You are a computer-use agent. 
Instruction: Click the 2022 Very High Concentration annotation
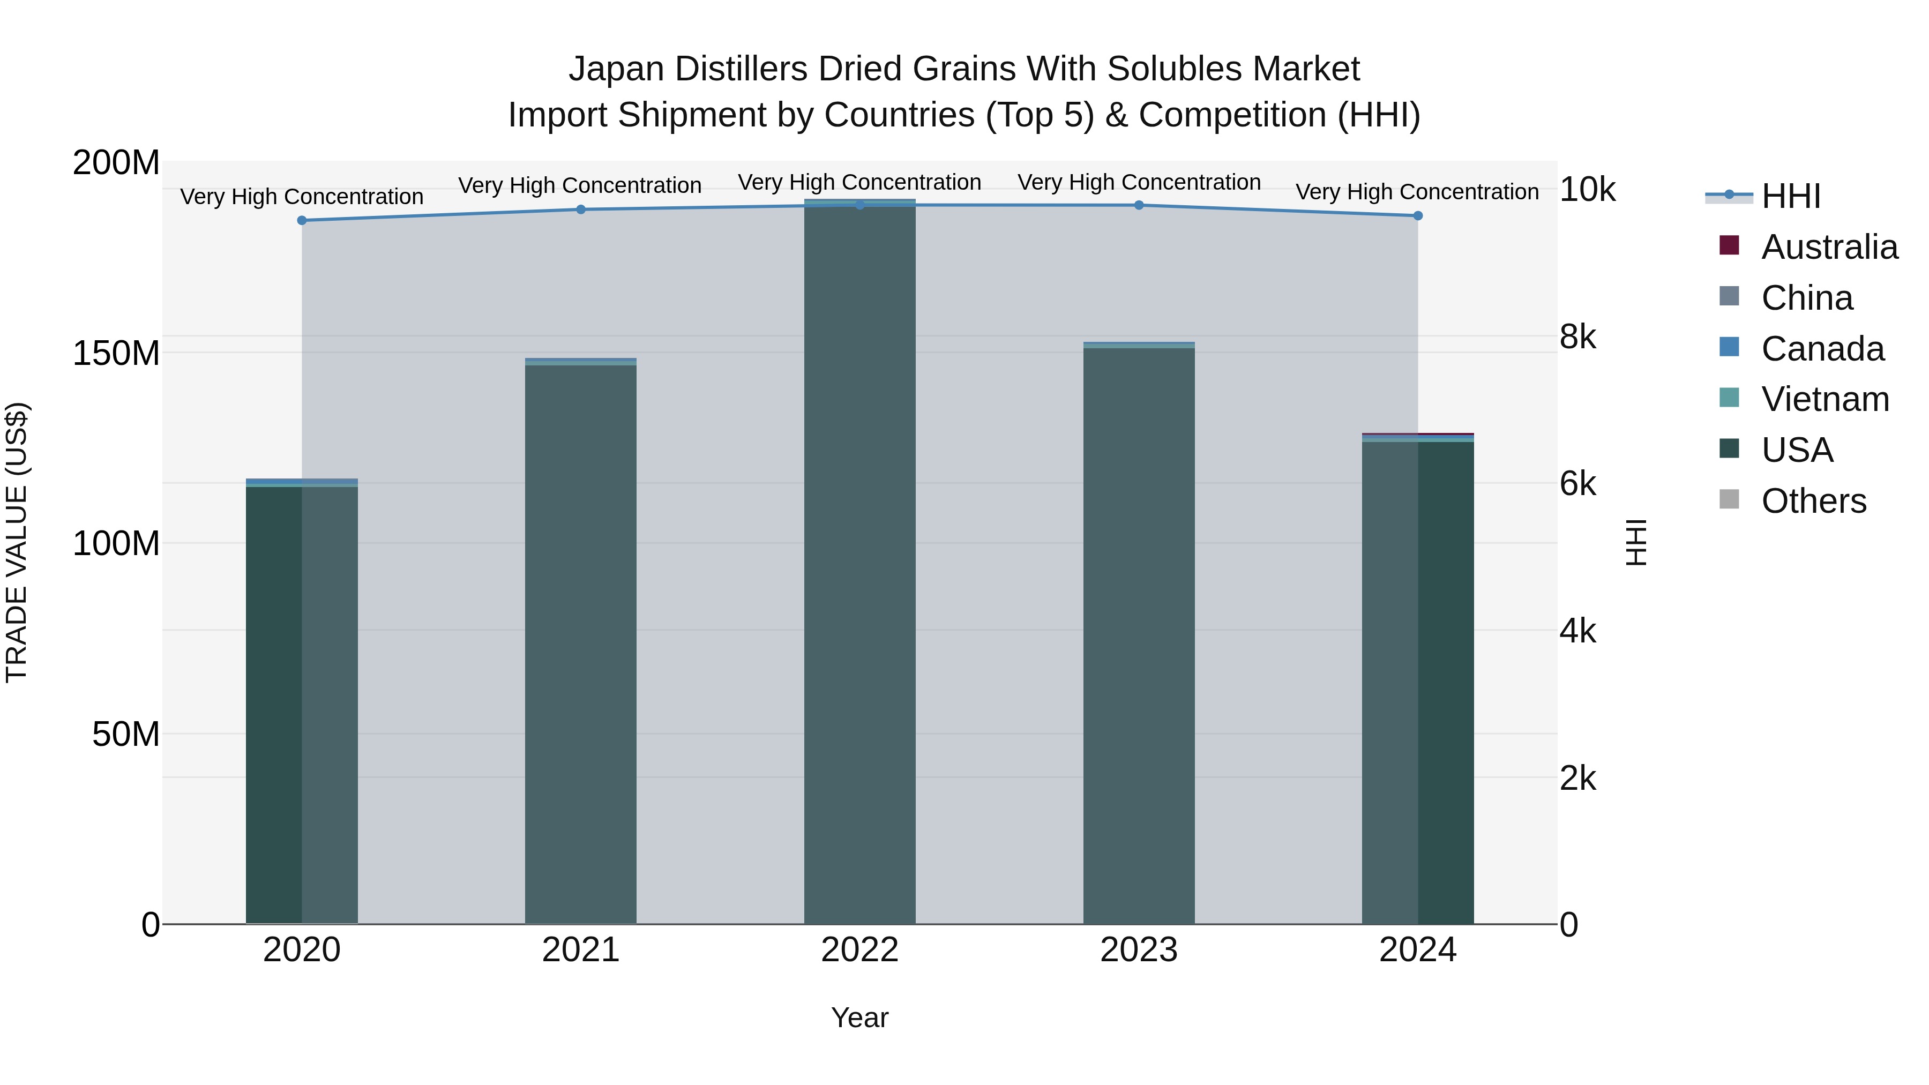coord(859,183)
